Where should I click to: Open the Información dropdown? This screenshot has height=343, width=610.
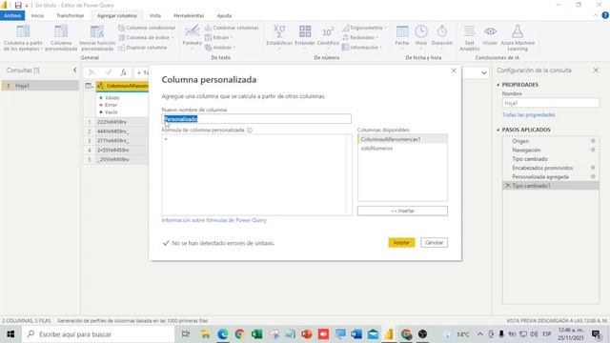pos(362,48)
